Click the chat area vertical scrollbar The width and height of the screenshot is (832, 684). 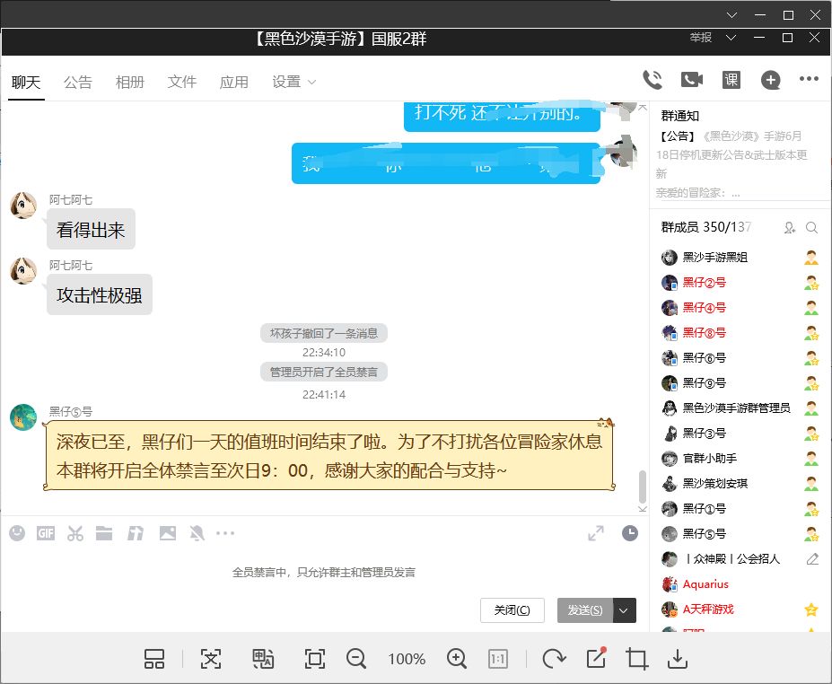(x=643, y=486)
